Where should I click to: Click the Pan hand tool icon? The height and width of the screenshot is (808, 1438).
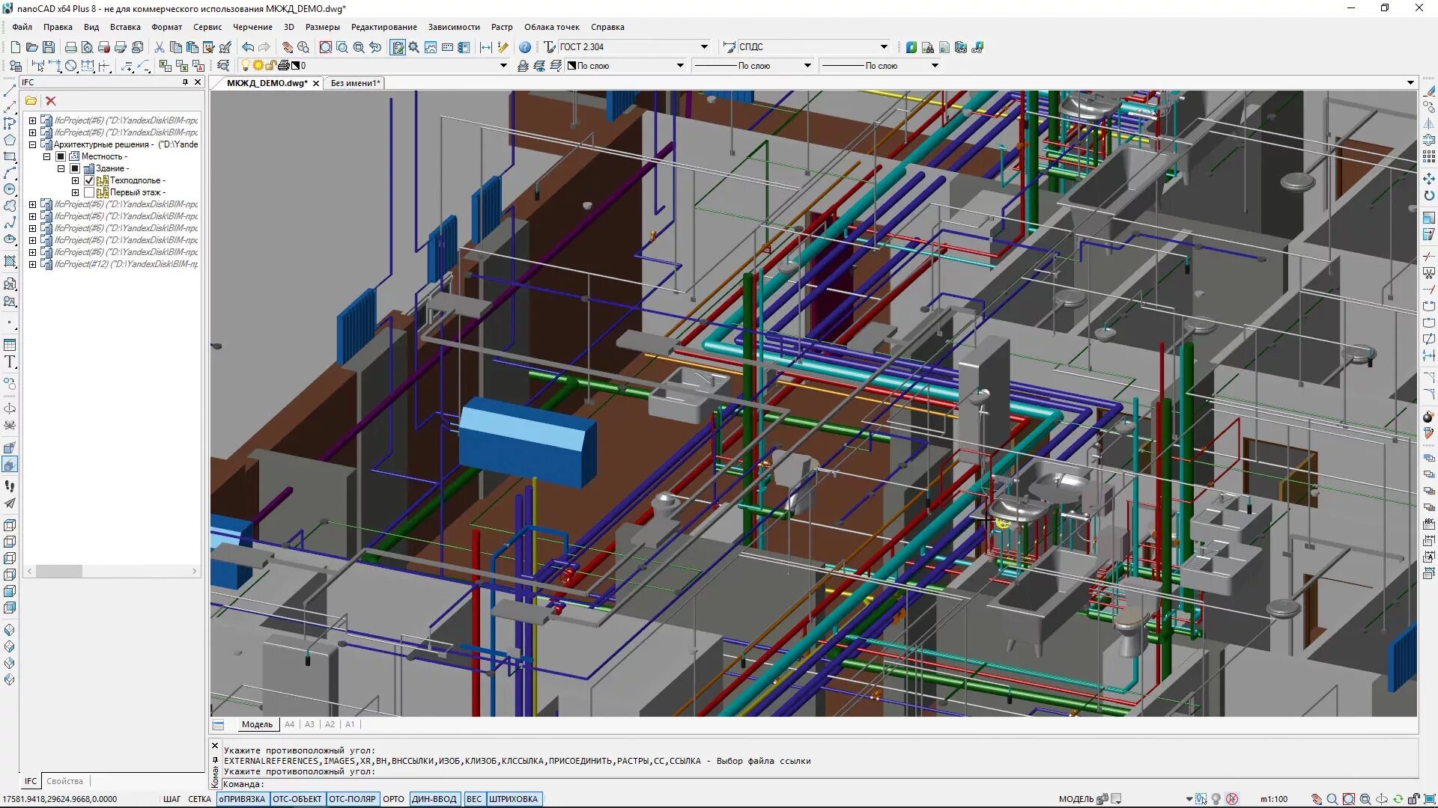coord(287,47)
